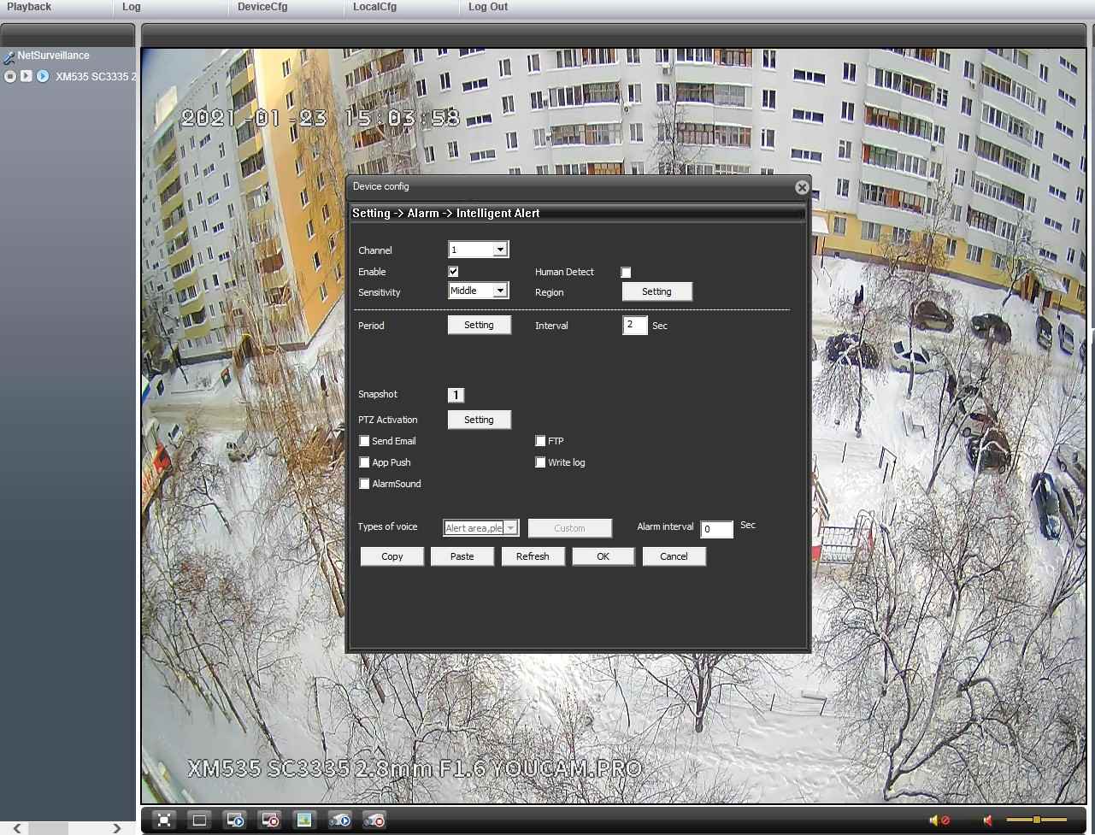
Task: Tick the AlarmSound checkbox
Action: (364, 484)
